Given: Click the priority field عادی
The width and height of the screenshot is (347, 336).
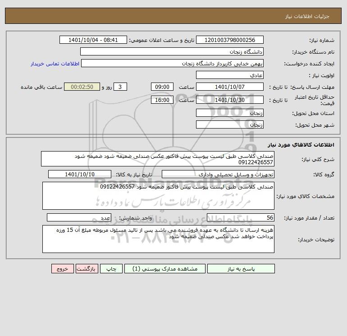Looking at the screenshot, I should pyautogui.click(x=230, y=75).
